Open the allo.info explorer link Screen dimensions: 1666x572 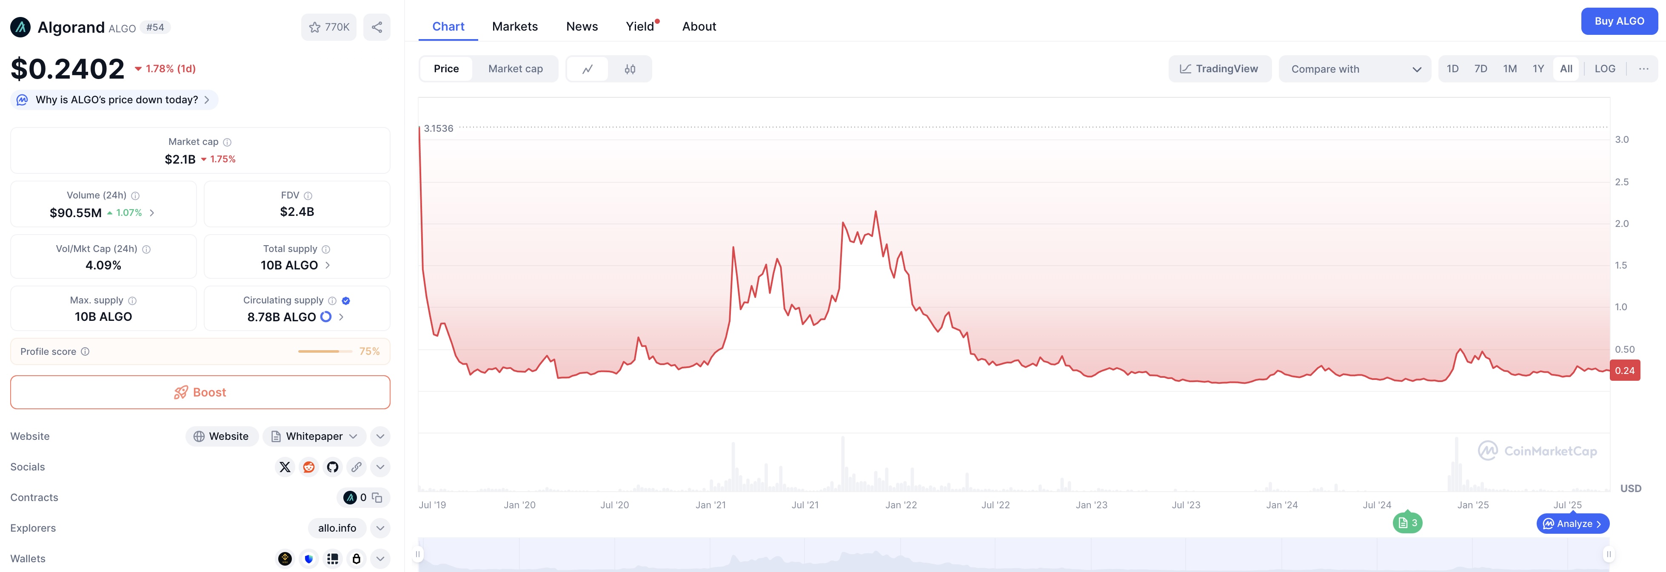point(336,528)
